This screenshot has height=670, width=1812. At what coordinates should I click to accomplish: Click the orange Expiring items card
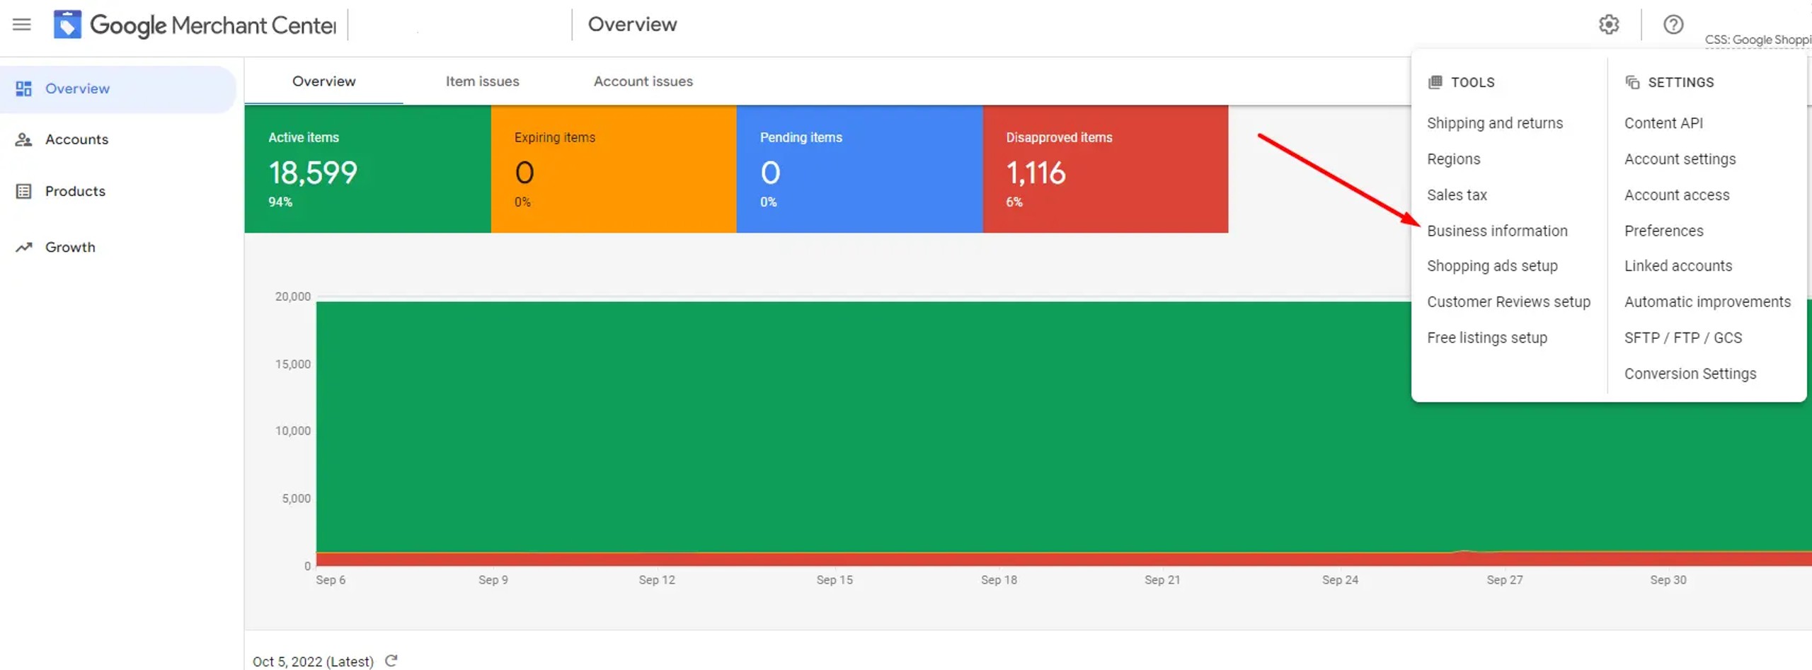pyautogui.click(x=614, y=169)
